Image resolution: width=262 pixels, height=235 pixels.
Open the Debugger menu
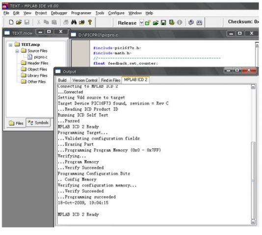(59, 13)
